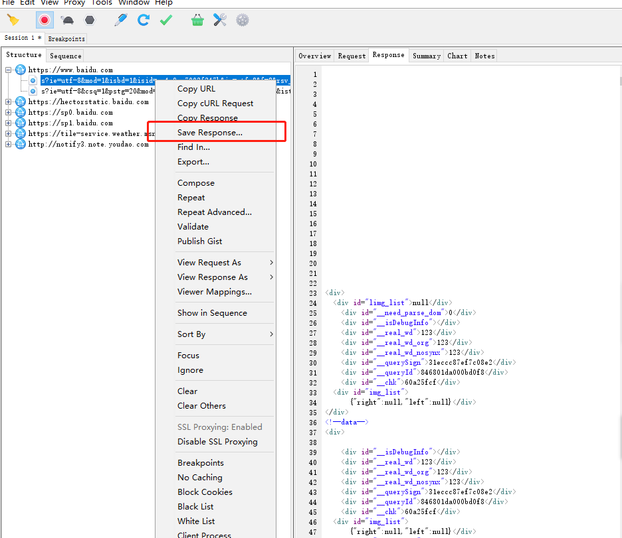Click the broom clear session icon
The width and height of the screenshot is (622, 538).
[13, 20]
